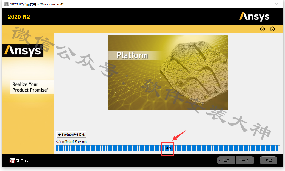Close the installer window

point(277,4)
